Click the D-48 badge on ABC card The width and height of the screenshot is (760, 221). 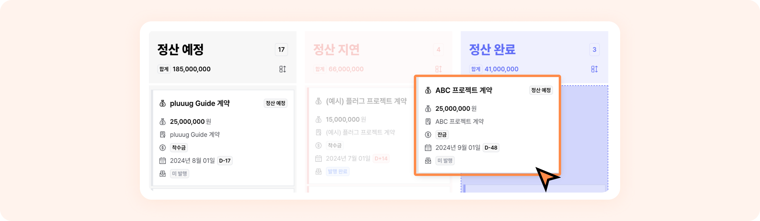pyautogui.click(x=491, y=148)
